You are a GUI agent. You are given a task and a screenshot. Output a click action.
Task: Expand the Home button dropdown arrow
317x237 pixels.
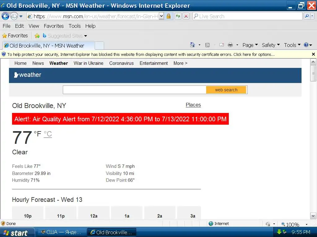coord(199,45)
